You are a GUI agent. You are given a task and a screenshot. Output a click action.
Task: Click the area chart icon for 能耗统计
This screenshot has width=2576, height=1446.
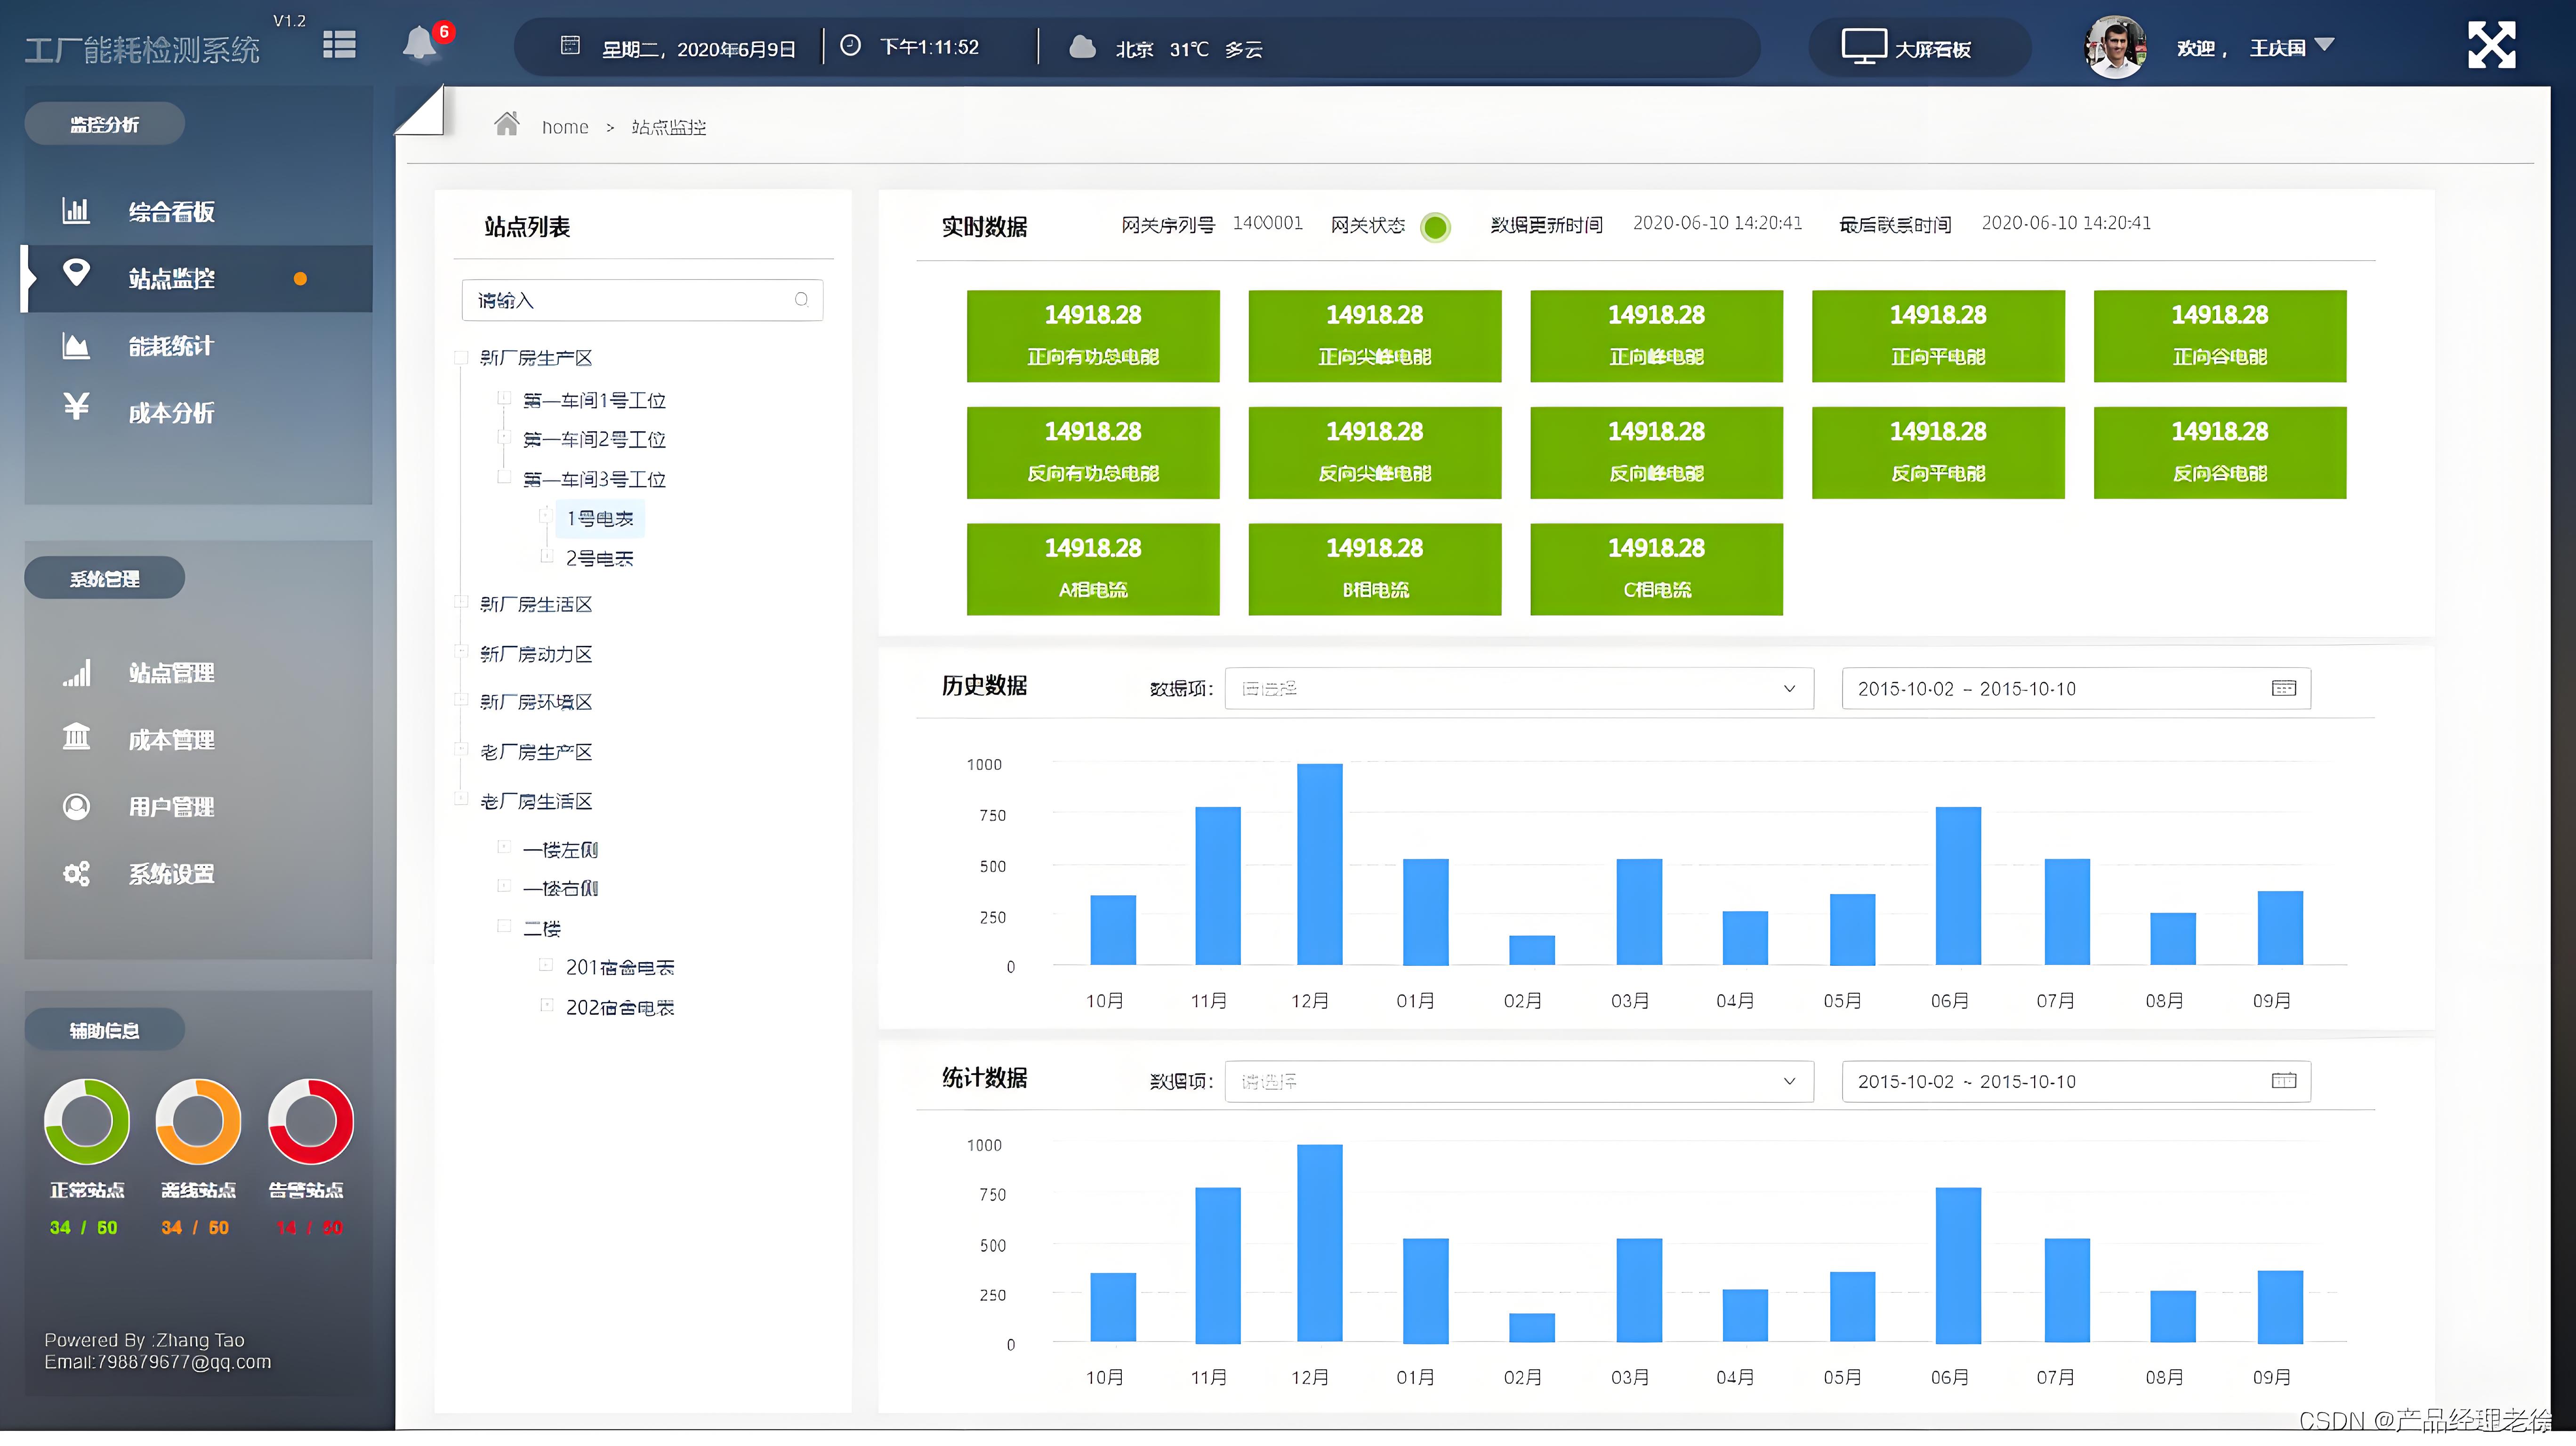coord(76,345)
